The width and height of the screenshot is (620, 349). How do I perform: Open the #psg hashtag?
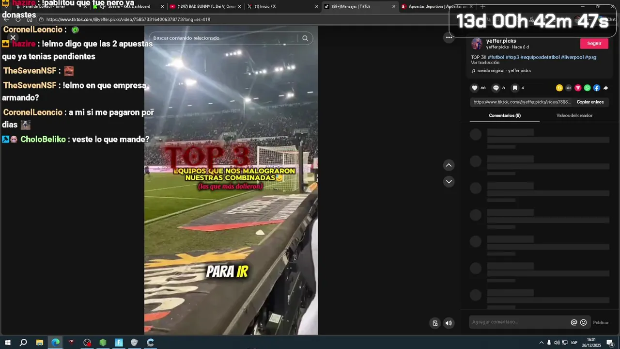(590, 57)
